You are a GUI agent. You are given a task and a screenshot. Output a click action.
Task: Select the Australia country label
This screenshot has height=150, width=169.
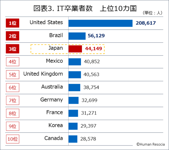click(52, 87)
